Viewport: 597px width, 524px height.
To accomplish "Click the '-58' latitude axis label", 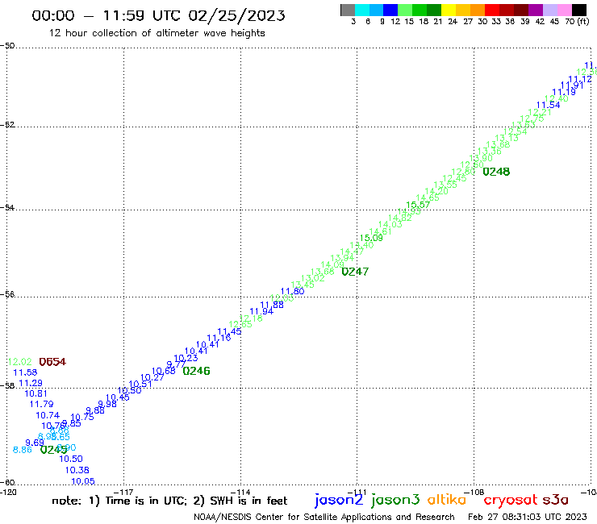I will 7,386.
